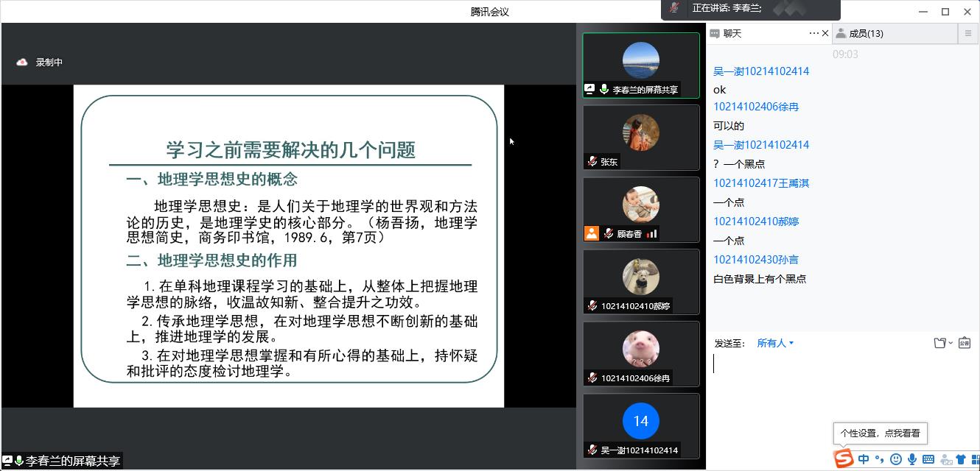Select 张东's participant video tile
980x471 pixels.
tap(641, 138)
